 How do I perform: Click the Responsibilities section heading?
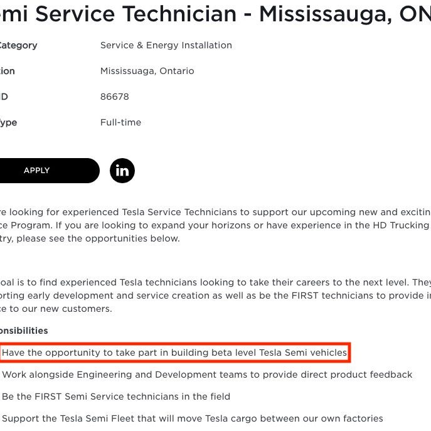pos(24,331)
